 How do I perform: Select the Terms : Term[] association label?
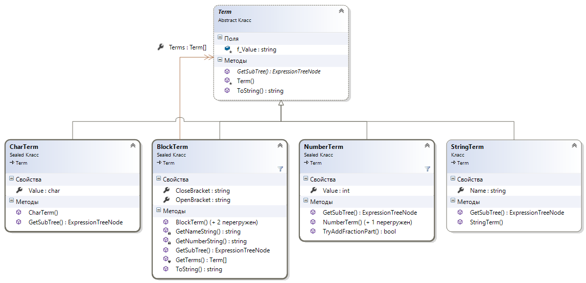(x=187, y=47)
